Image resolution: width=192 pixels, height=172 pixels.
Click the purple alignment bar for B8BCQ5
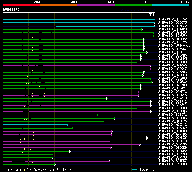click(77, 112)
